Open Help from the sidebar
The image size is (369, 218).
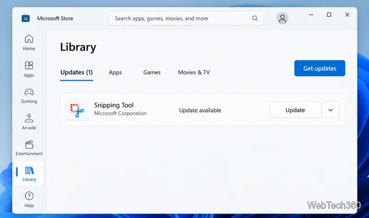click(x=29, y=200)
